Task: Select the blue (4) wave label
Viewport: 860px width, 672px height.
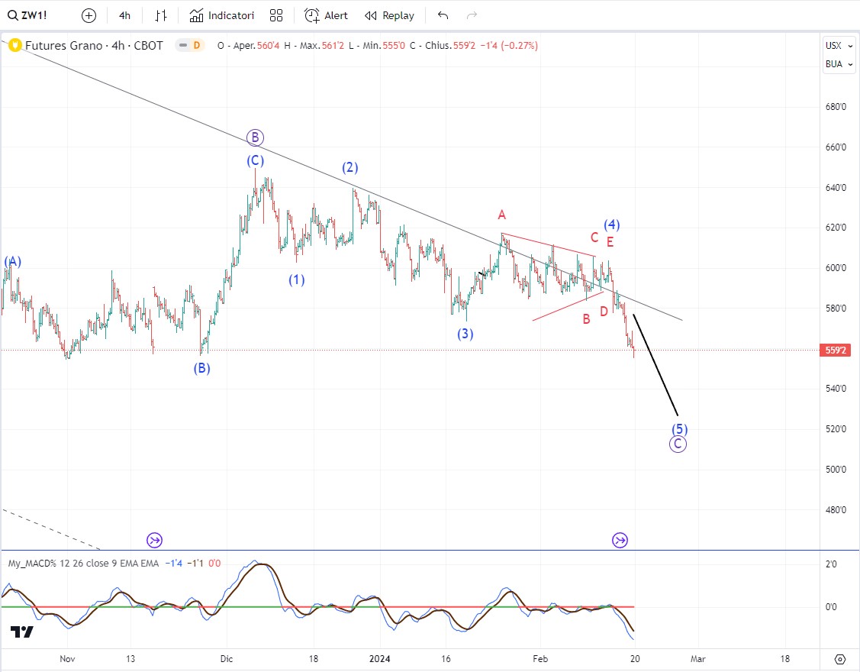Action: [x=612, y=225]
